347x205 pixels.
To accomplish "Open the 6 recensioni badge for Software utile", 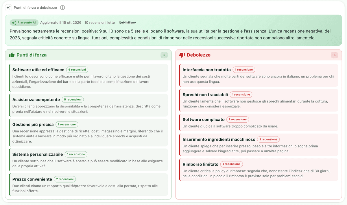I will point(77,70).
